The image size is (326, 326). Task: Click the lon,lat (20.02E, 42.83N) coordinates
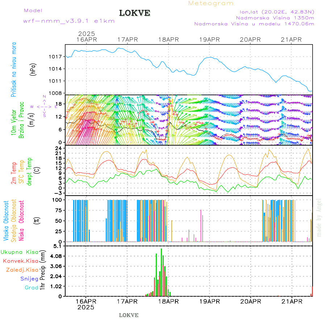click(277, 12)
